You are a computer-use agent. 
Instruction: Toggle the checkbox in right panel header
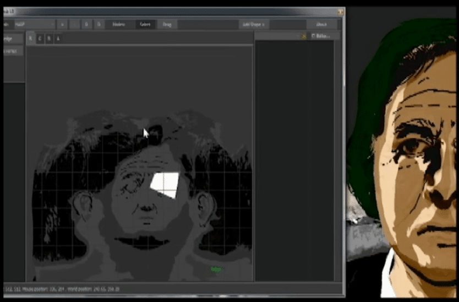pos(313,36)
